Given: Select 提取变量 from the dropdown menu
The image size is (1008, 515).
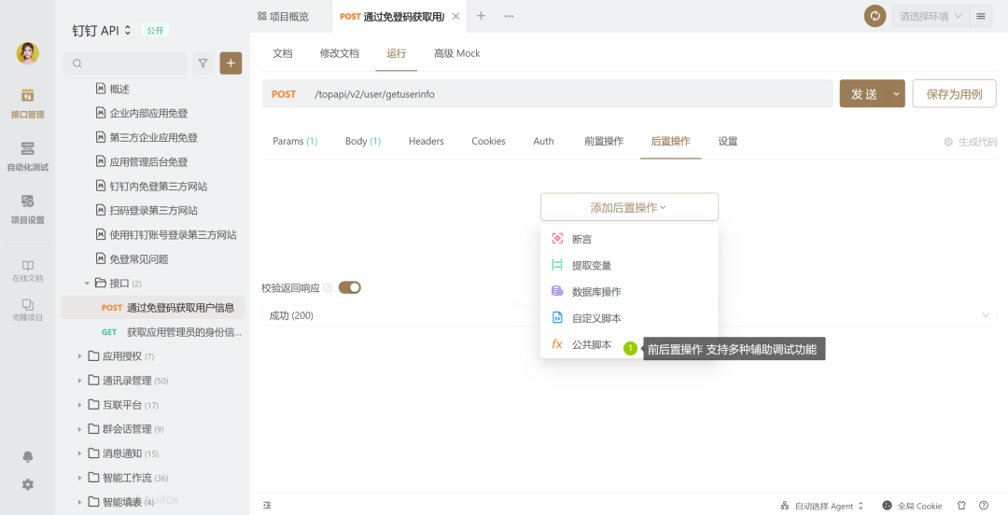Looking at the screenshot, I should click(x=629, y=266).
